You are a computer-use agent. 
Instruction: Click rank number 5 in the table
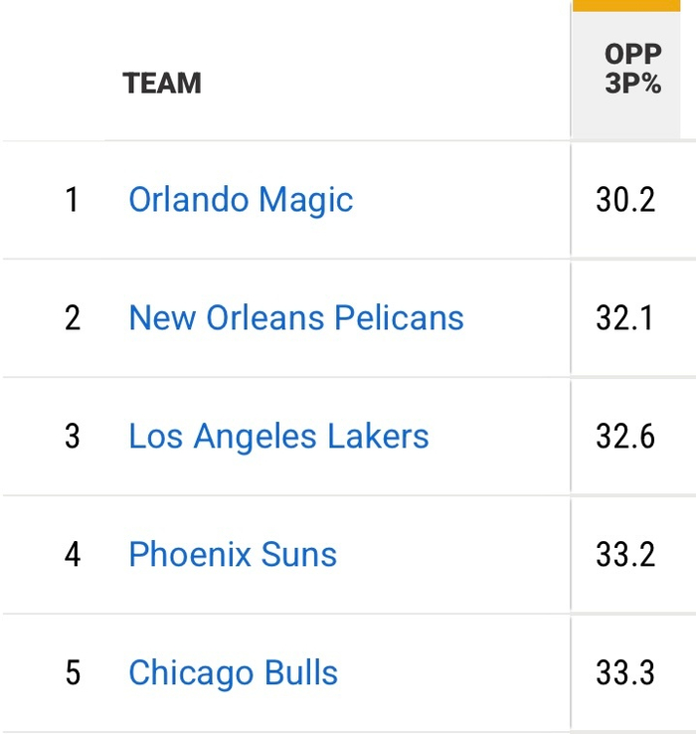click(x=72, y=672)
